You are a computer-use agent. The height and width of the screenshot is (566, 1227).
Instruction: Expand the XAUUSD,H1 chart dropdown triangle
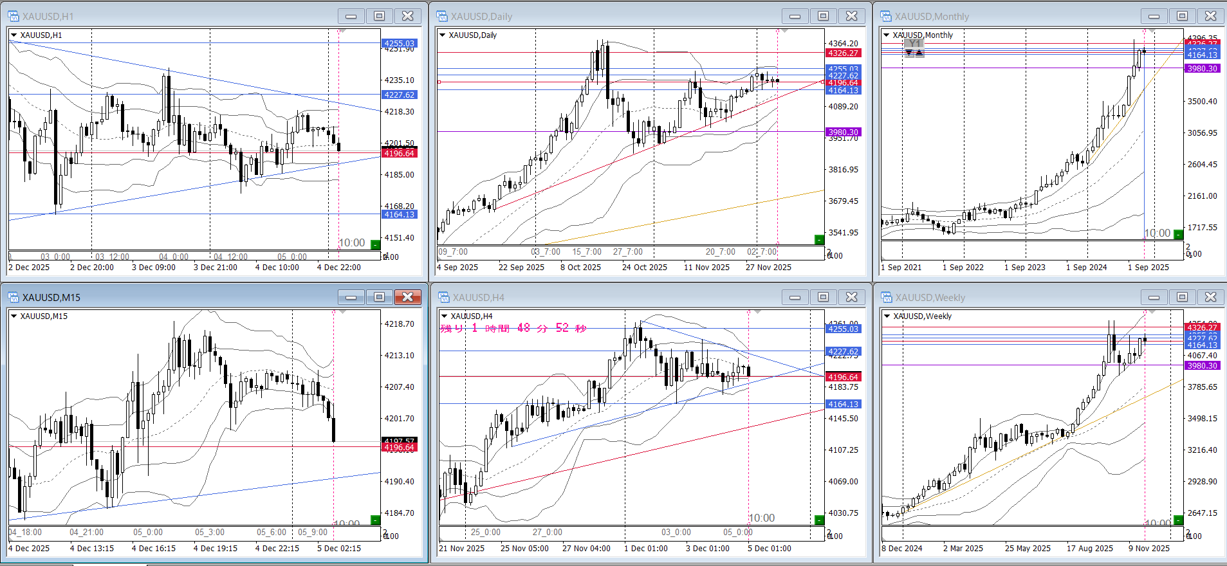(x=14, y=35)
